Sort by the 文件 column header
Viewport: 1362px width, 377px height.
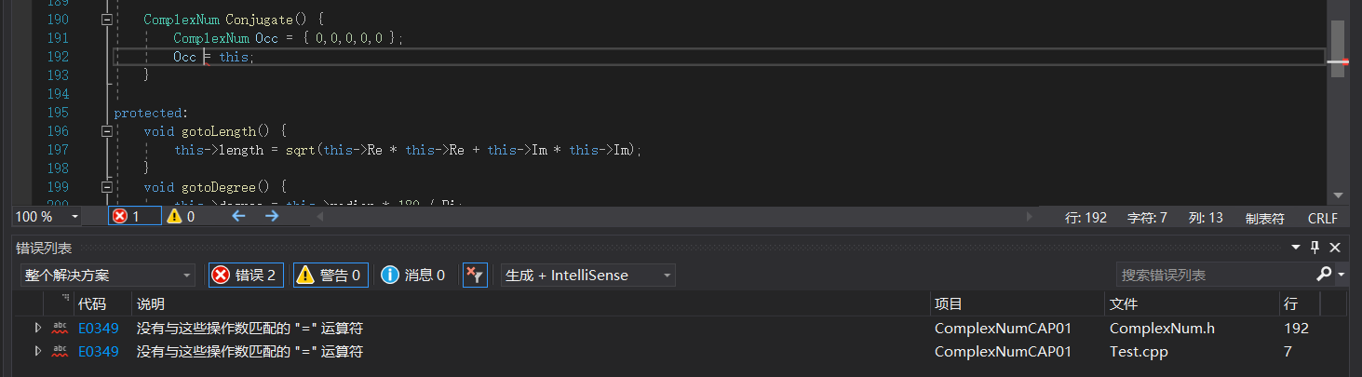[x=1124, y=304]
